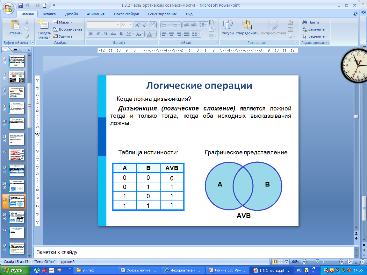The width and height of the screenshot is (367, 275).
Task: Expand the Макет layout dropdown
Action: 63,22
